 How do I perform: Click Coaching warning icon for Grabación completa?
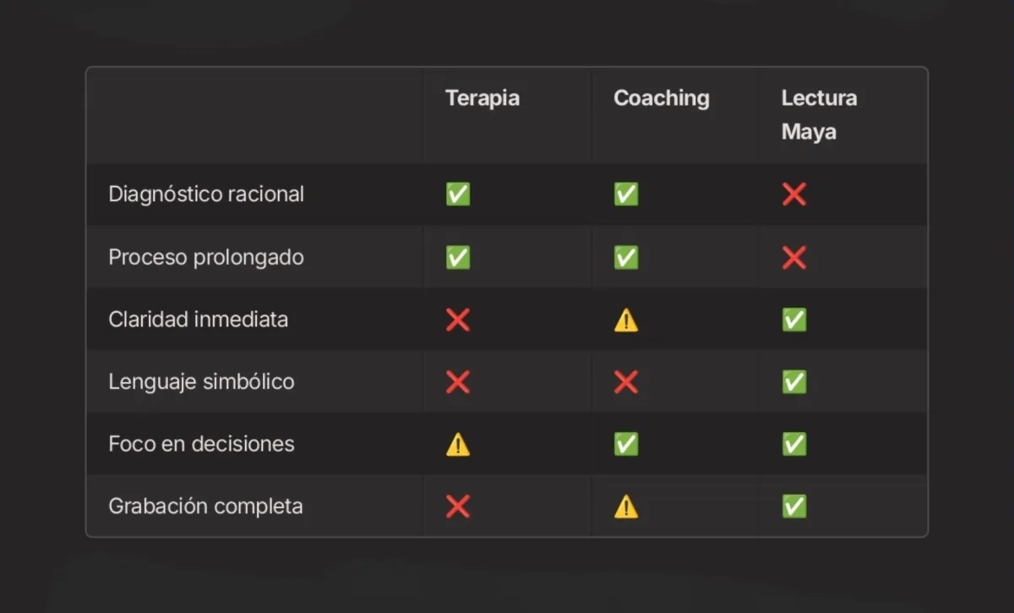[x=626, y=506]
